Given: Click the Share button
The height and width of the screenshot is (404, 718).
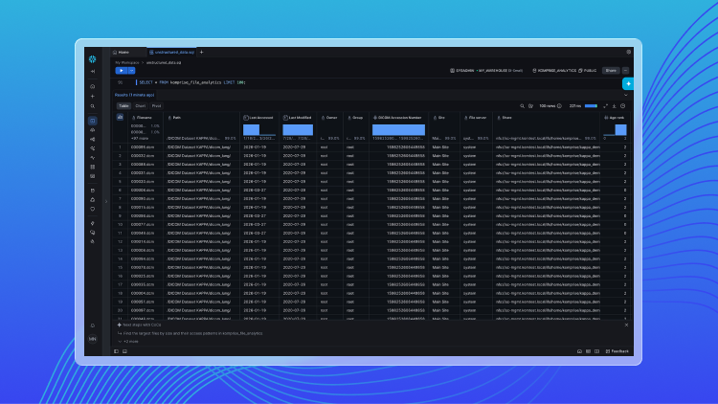Looking at the screenshot, I should [611, 71].
